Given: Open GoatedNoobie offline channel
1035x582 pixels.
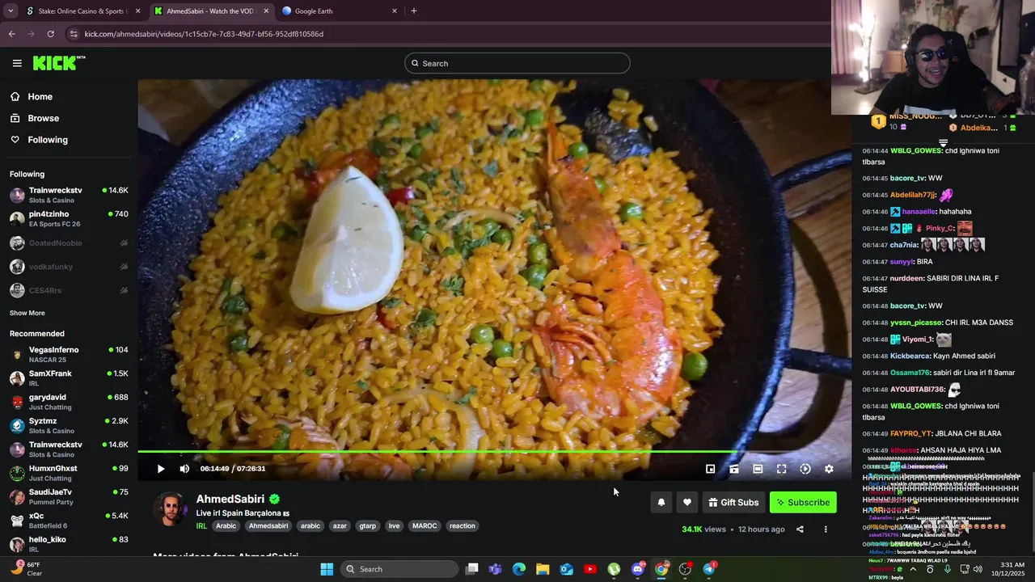Looking at the screenshot, I should pyautogui.click(x=69, y=242).
